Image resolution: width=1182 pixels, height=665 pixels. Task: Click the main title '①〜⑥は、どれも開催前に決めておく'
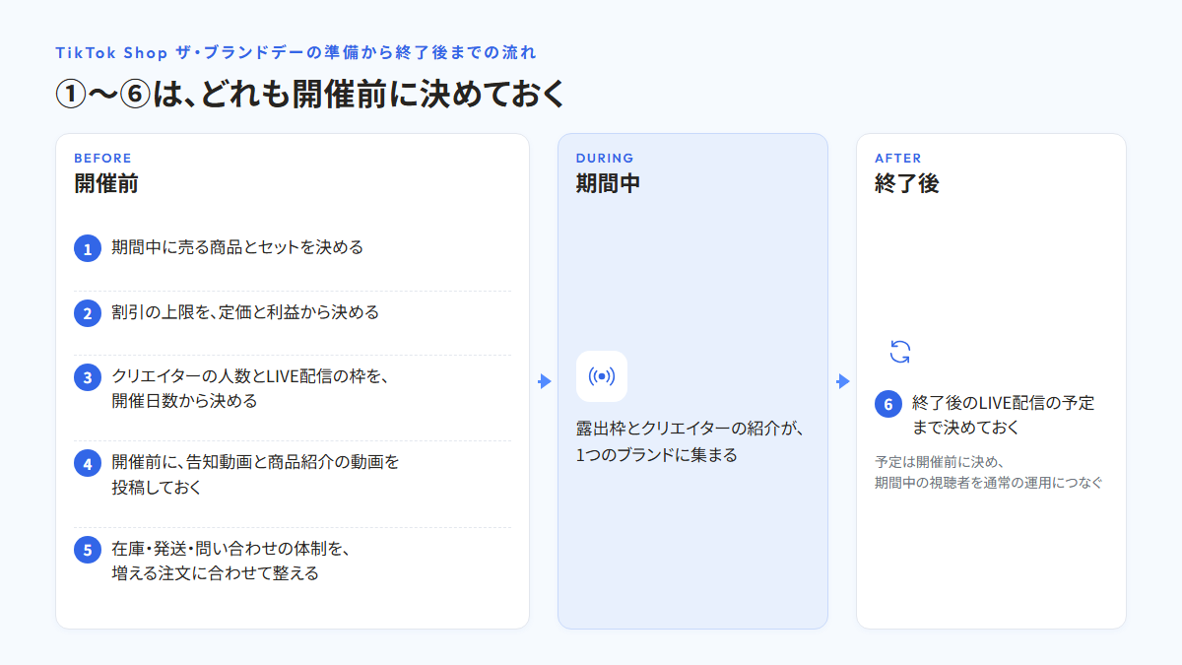click(x=310, y=93)
